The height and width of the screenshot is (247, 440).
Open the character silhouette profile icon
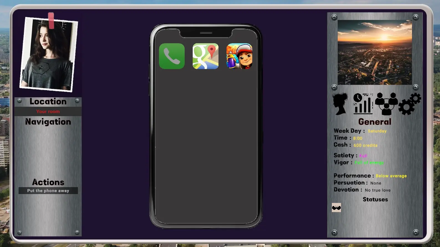click(340, 104)
